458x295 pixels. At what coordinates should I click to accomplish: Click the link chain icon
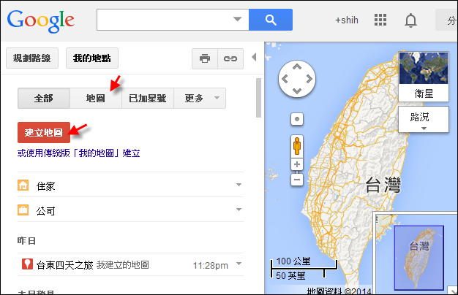(230, 58)
